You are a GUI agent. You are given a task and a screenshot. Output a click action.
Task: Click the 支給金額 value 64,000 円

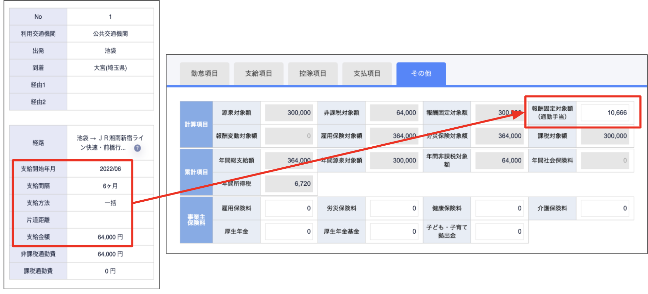tap(110, 237)
